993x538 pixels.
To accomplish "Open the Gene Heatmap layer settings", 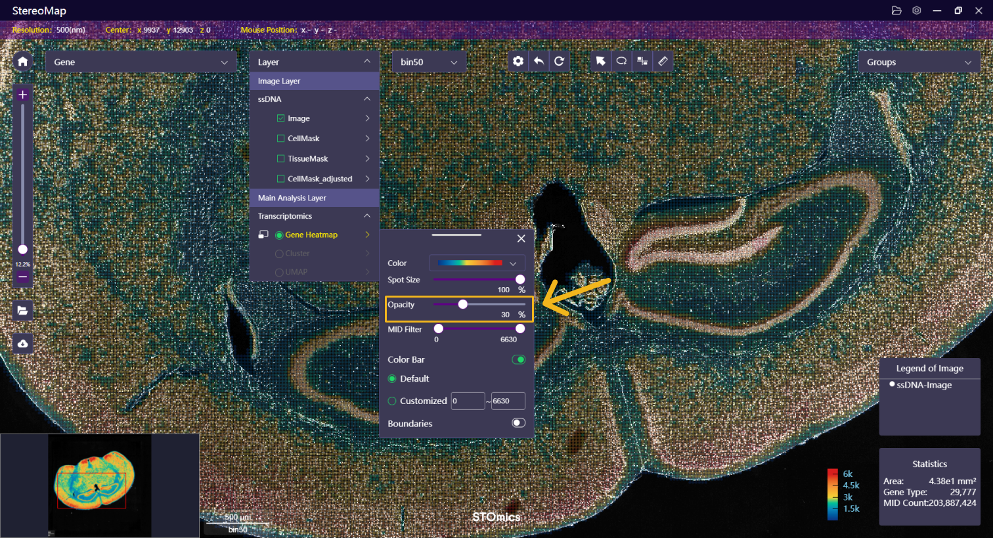I will click(367, 235).
